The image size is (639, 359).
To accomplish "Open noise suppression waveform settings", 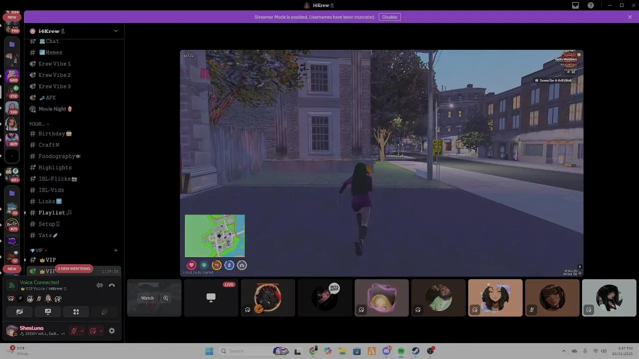I will [100, 286].
